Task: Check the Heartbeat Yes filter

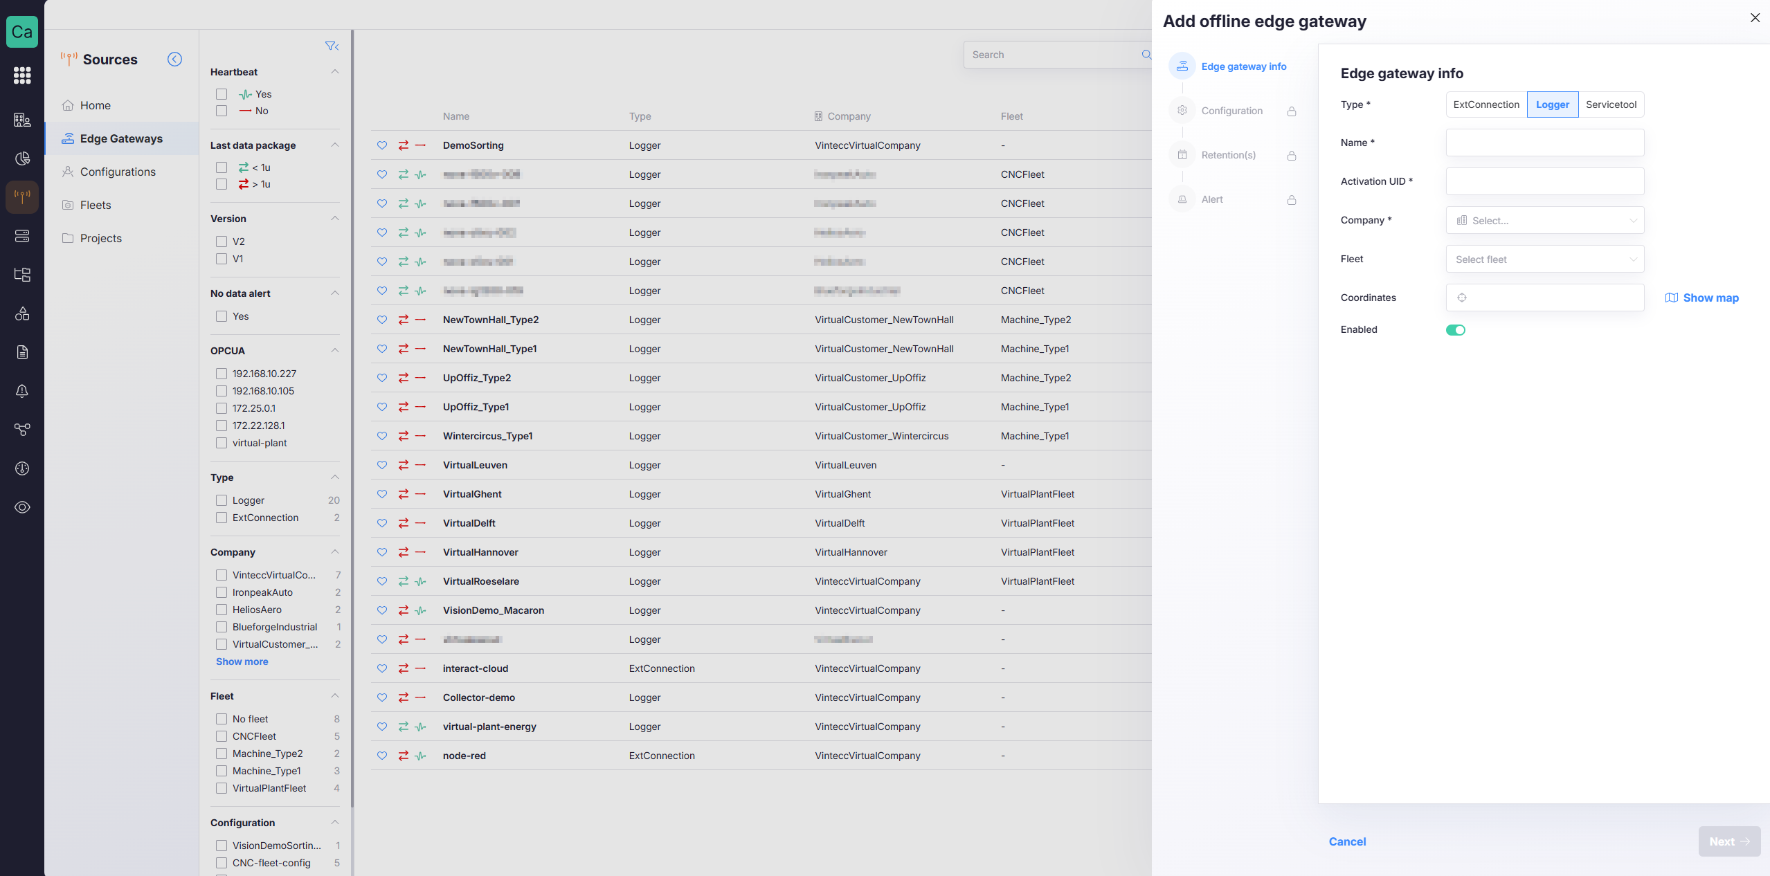Action: [x=222, y=94]
